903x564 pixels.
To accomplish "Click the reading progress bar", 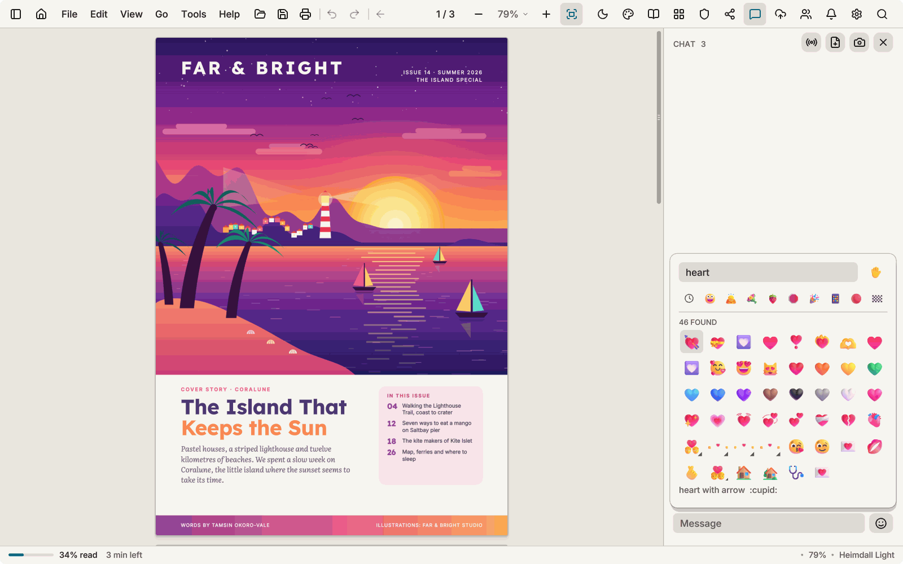I will pos(31,555).
